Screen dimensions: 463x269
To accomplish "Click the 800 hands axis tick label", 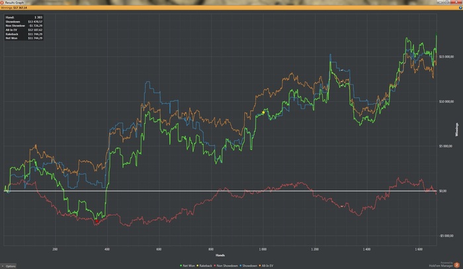I will (x=211, y=250).
